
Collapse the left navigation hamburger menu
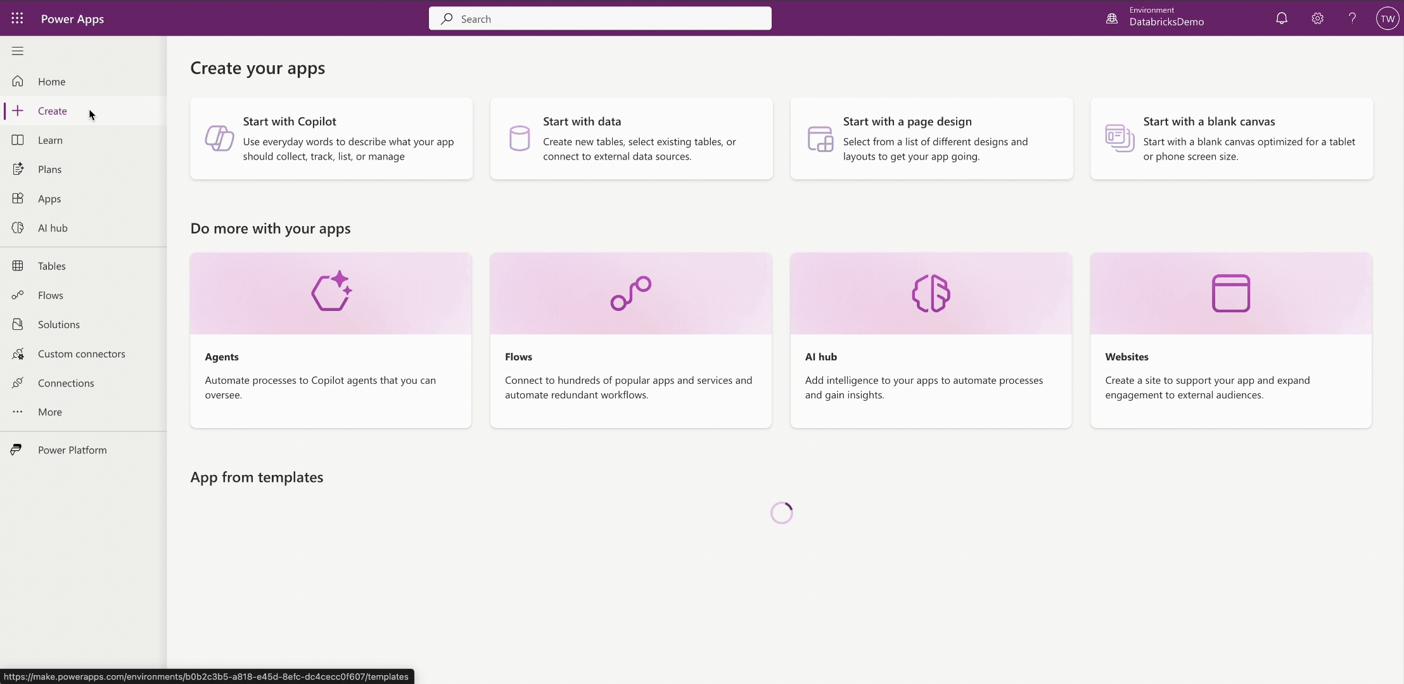pos(18,51)
